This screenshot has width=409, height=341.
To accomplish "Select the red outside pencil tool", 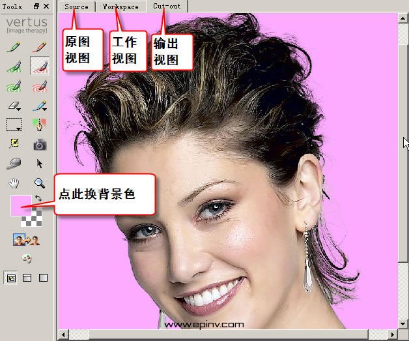I will click(40, 48).
